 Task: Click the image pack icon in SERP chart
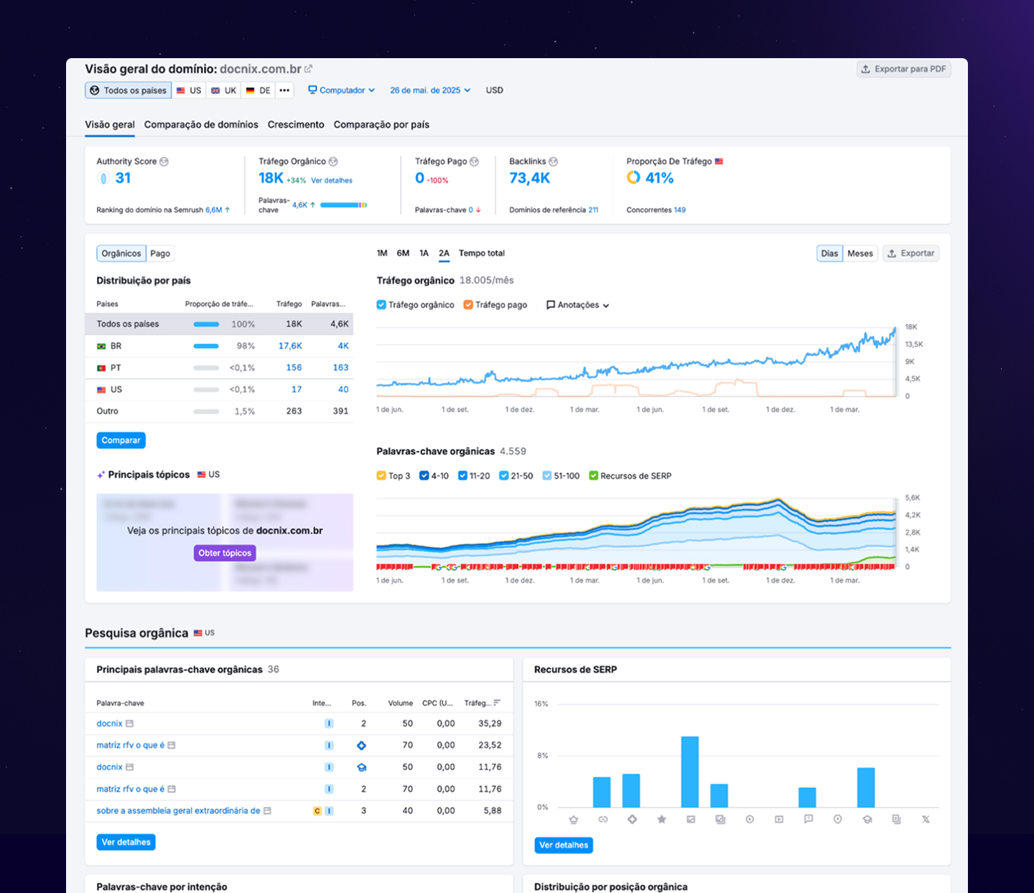(720, 819)
